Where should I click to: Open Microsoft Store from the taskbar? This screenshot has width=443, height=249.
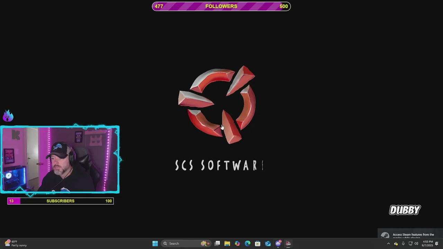(x=257, y=243)
